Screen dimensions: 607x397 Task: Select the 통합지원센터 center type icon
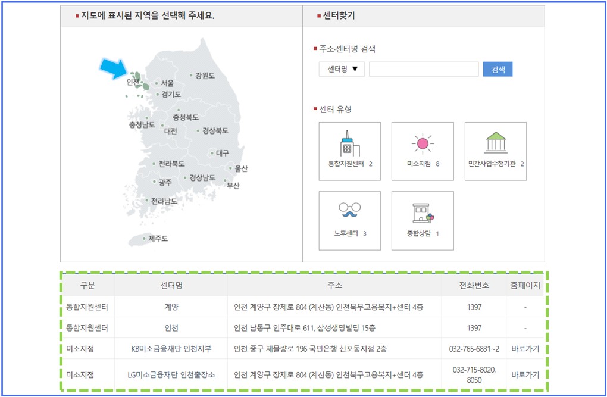[349, 151]
